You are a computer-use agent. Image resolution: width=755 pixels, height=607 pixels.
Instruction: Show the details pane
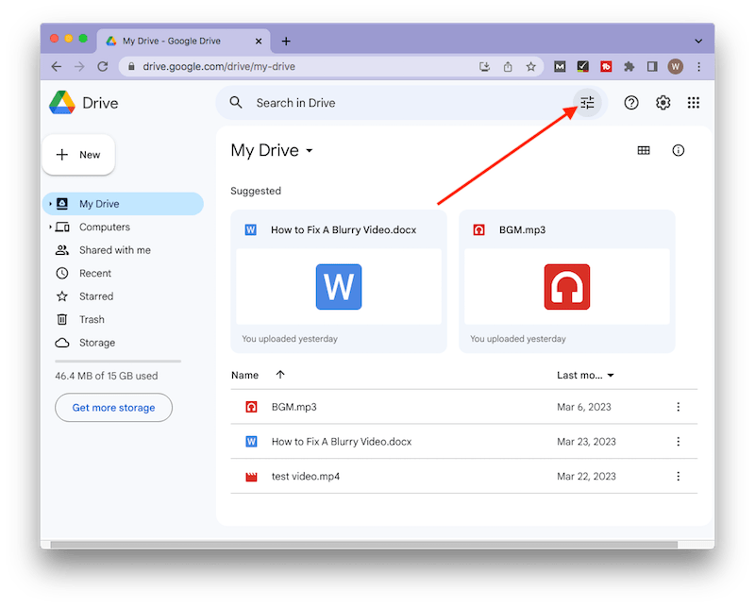679,150
